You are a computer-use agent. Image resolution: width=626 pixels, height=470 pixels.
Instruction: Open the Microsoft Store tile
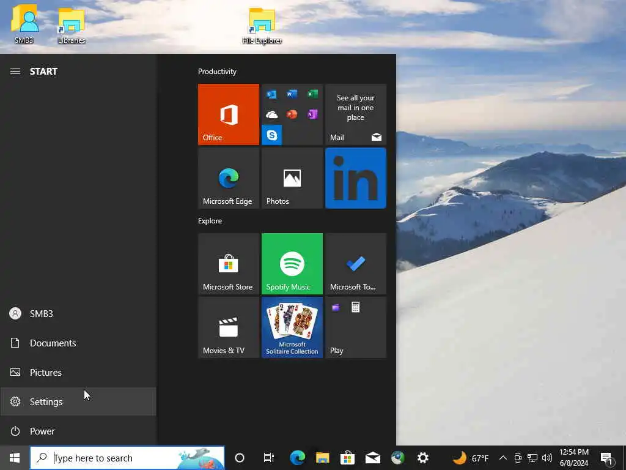tap(229, 264)
